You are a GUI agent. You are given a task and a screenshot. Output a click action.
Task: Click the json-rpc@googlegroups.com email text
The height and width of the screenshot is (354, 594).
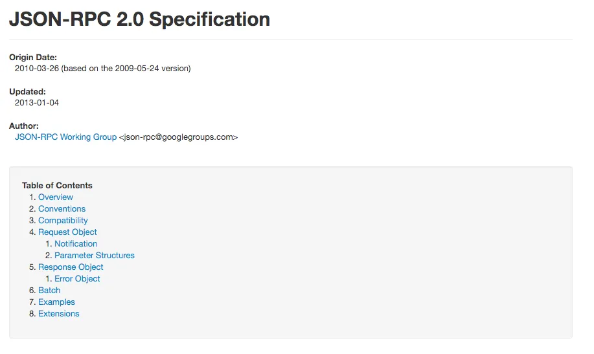[178, 137]
